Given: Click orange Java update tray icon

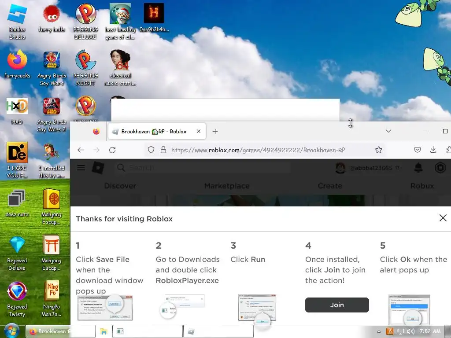Looking at the screenshot, I should tap(390, 331).
